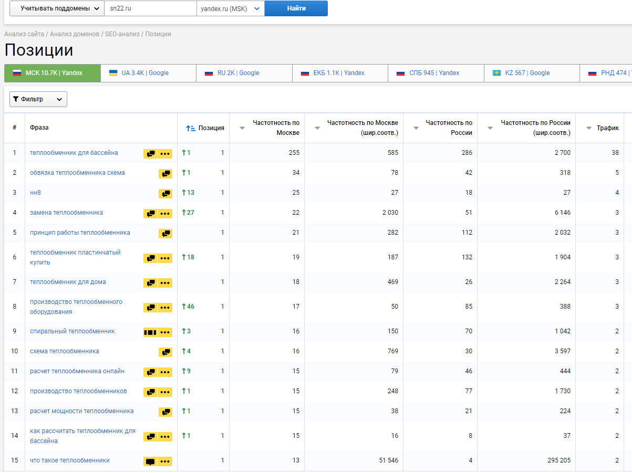Click value 6 146 in замена теплообменника row
This screenshot has width=632, height=473.
pos(562,213)
